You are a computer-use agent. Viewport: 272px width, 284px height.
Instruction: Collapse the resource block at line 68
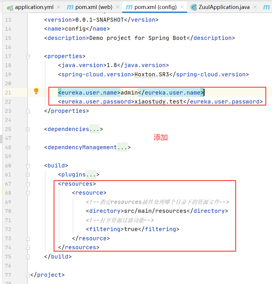[x=28, y=193]
